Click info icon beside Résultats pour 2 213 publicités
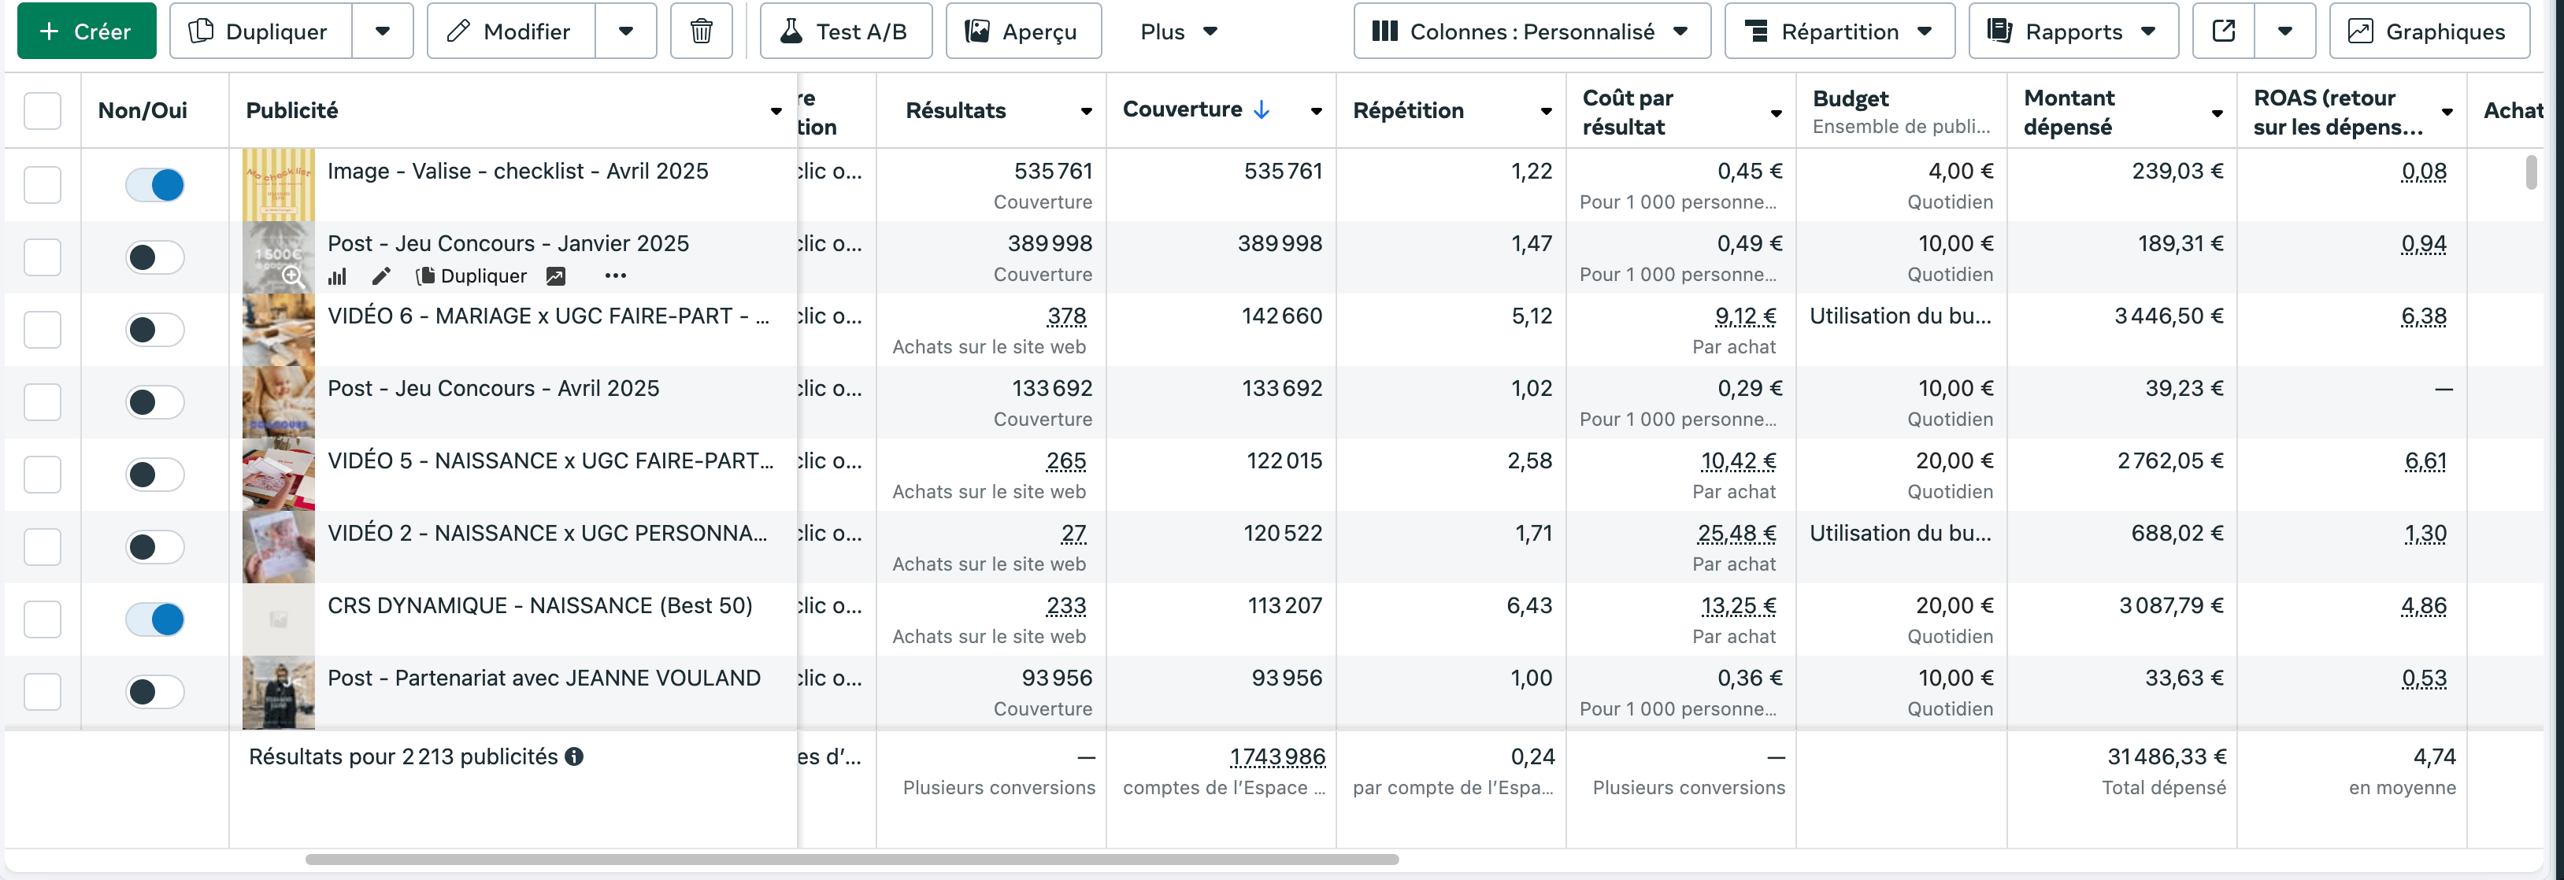Viewport: 2564px width, 880px height. coord(574,756)
